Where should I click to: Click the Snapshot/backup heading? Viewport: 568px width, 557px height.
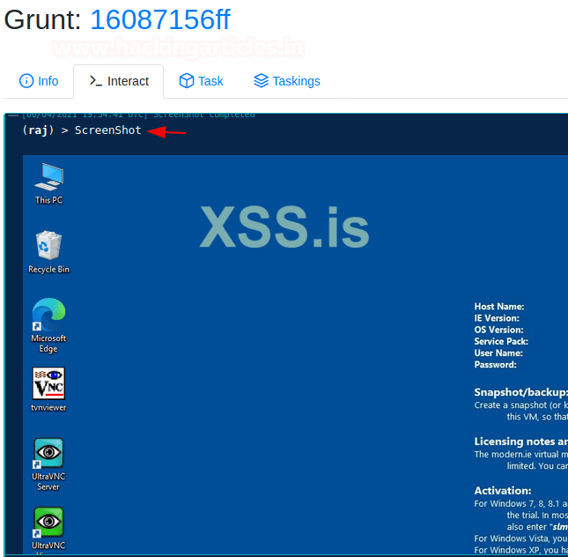[521, 392]
